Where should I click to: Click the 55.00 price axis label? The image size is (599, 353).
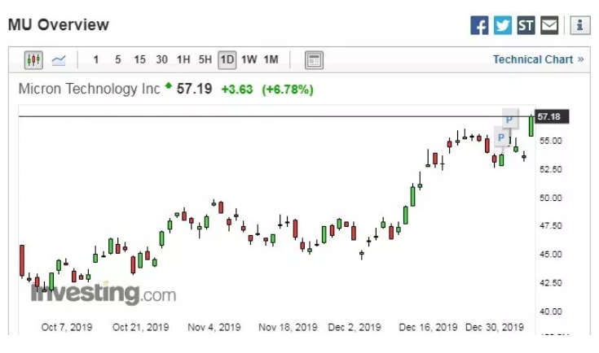[550, 141]
